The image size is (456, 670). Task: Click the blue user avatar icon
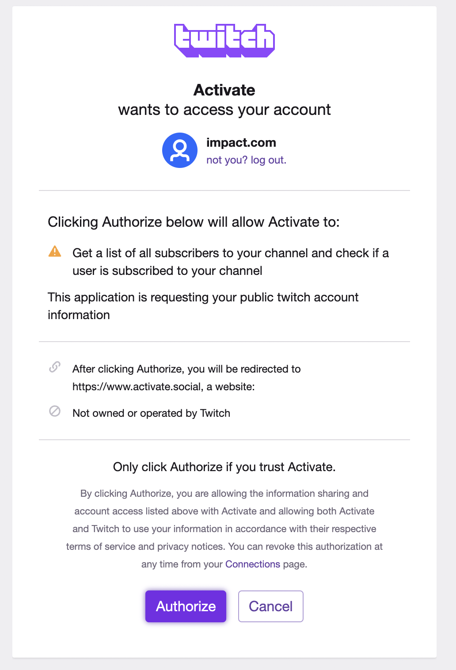point(180,150)
